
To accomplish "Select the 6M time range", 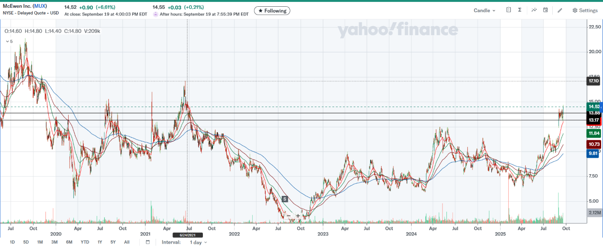I will (x=69, y=242).
